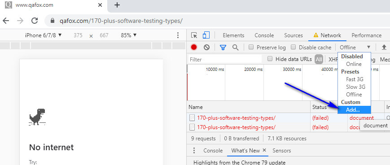Close the www.qafox.com tab
The width and height of the screenshot is (390, 165).
100,5
